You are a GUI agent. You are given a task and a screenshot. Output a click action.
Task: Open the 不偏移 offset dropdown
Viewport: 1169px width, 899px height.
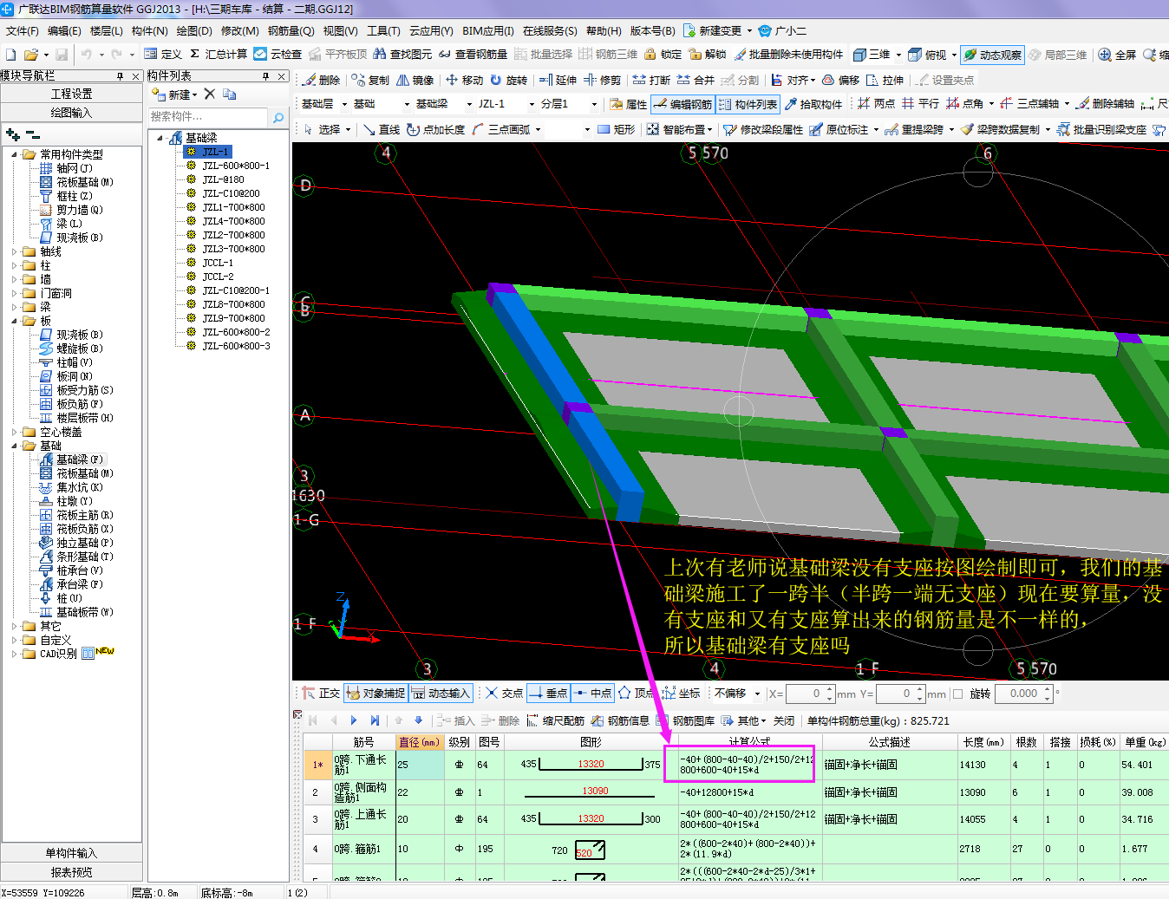[x=757, y=694]
